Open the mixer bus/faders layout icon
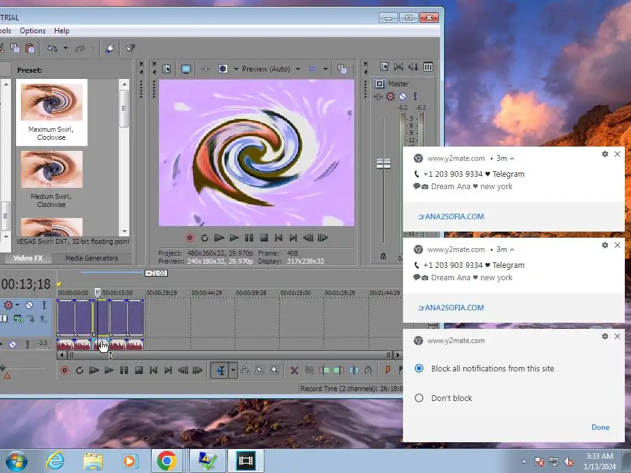 [428, 67]
